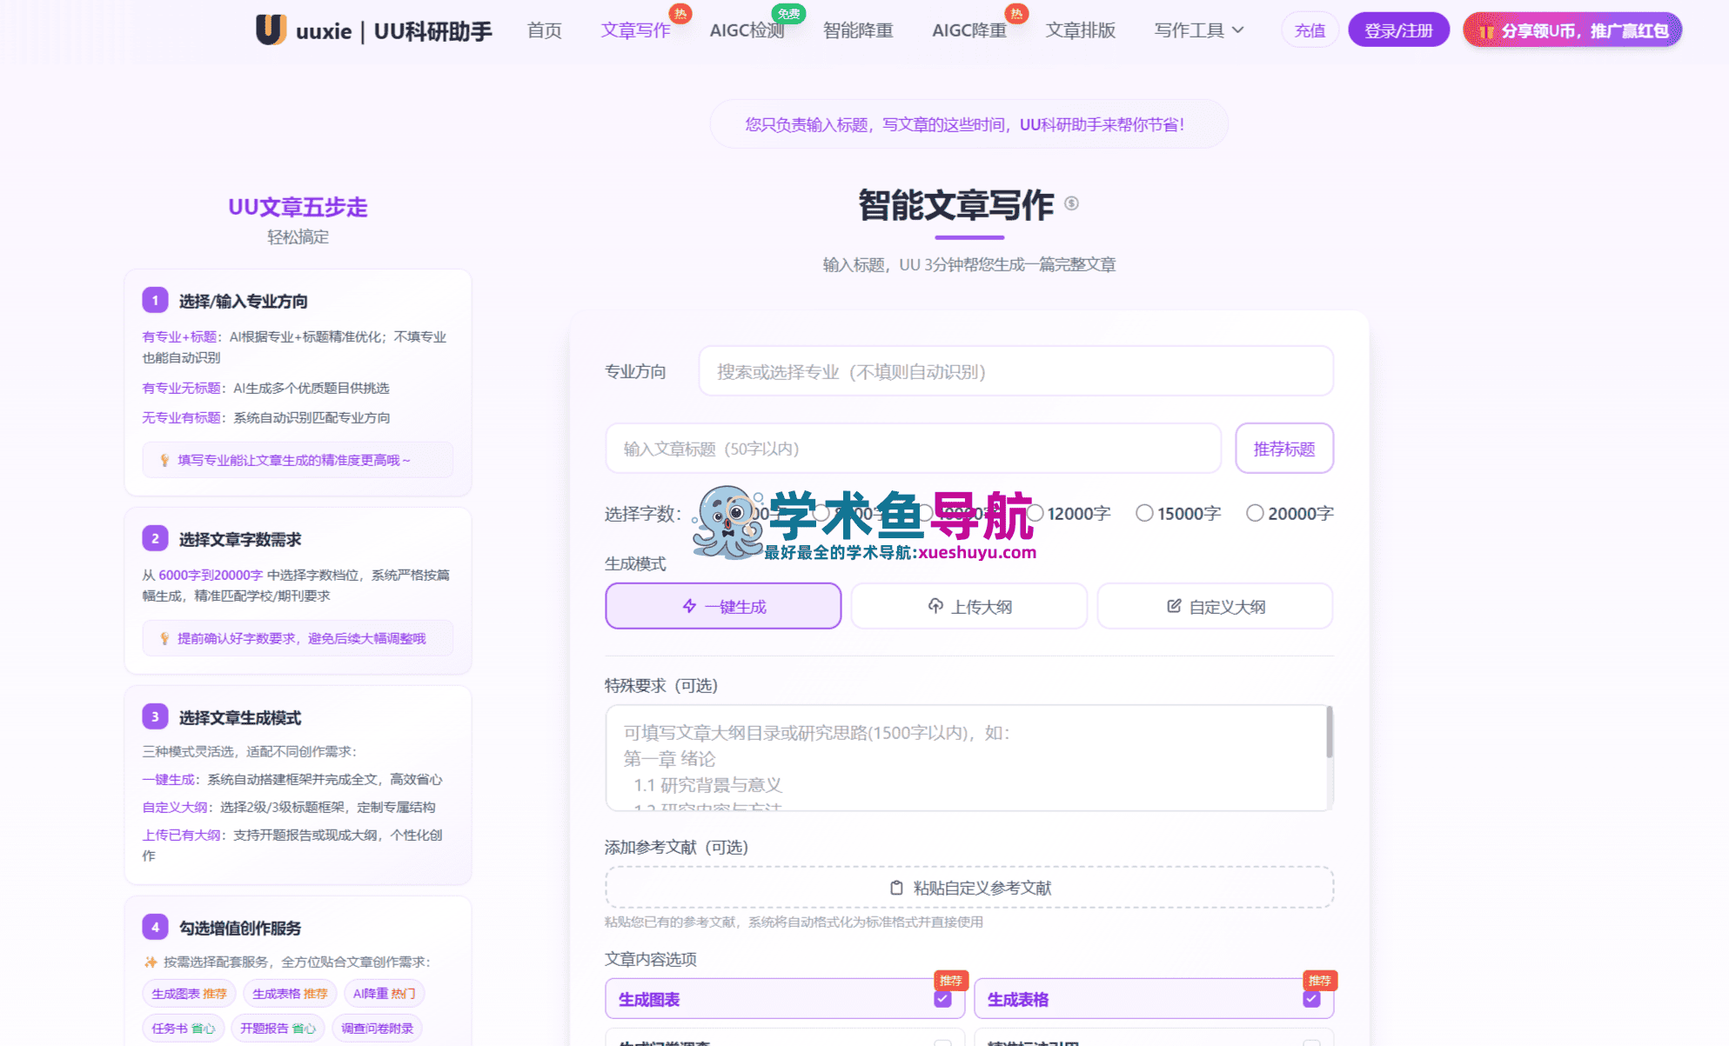This screenshot has height=1046, width=1729.
Task: Focus the 输入文章标题 input field
Action: (x=913, y=449)
